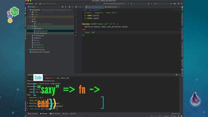Hide the terminal panel with minus icon
208x117 pixels.
pyautogui.click(x=179, y=75)
